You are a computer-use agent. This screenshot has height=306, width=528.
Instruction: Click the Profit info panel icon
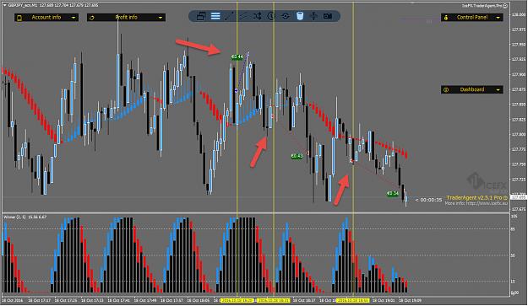point(92,18)
